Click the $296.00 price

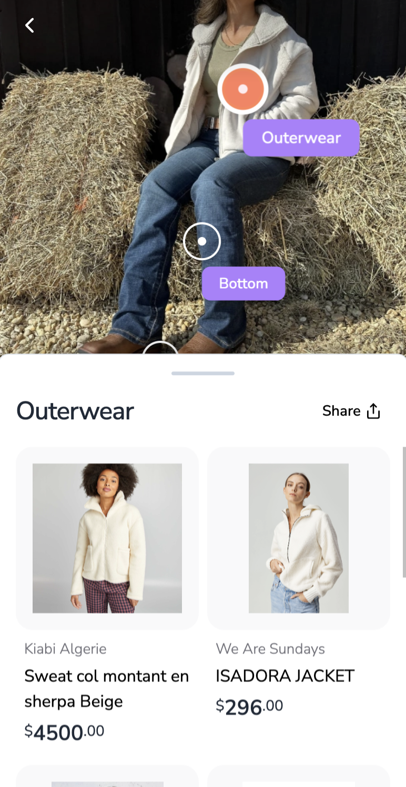(249, 706)
